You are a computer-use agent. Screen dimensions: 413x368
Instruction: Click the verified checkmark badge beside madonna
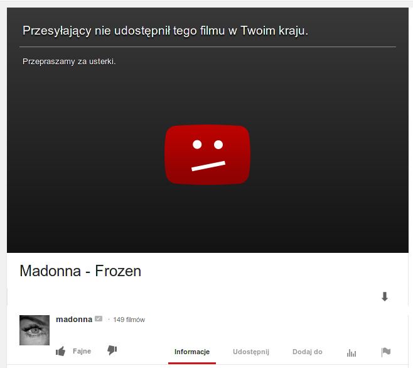99,319
